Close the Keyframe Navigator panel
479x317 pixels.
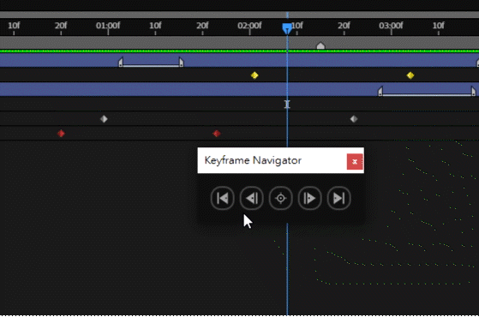(x=355, y=162)
